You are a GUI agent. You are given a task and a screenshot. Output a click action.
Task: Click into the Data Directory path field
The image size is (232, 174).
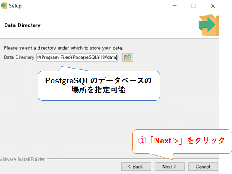tap(77, 57)
